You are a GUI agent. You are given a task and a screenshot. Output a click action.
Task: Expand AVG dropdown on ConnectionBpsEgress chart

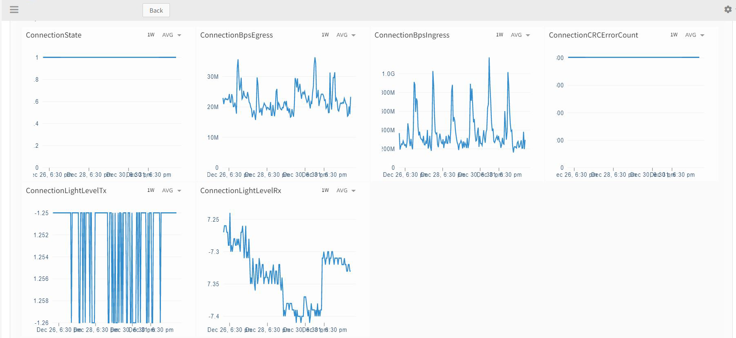[346, 35]
